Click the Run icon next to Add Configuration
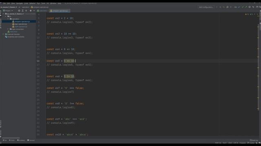Image resolution: width=261 pixels, height=146 pixels. [x=217, y=7]
